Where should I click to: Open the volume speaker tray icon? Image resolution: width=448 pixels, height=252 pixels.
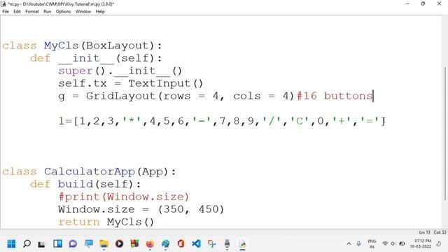coord(393,244)
